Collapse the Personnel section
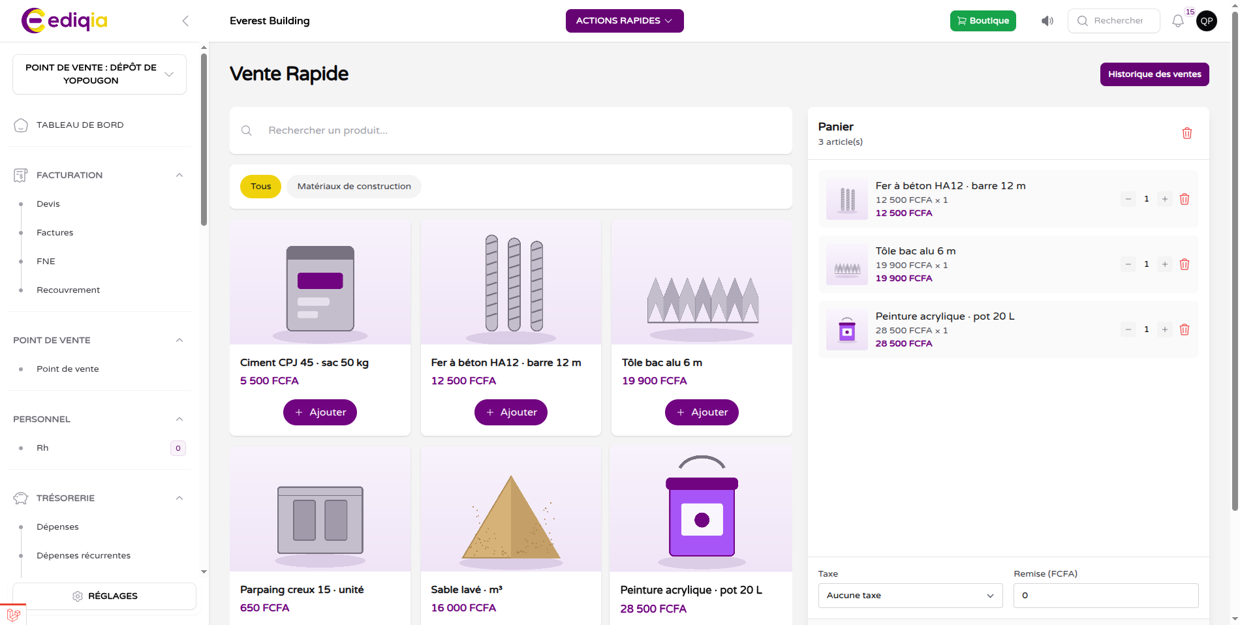The image size is (1240, 625). pos(179,419)
